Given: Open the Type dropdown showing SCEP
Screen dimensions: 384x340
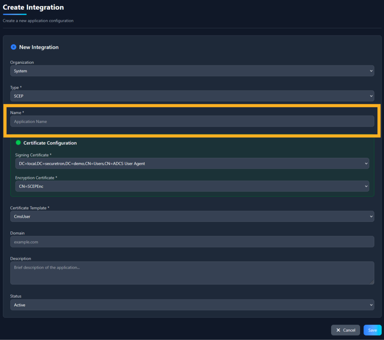Looking at the screenshot, I should (x=192, y=96).
